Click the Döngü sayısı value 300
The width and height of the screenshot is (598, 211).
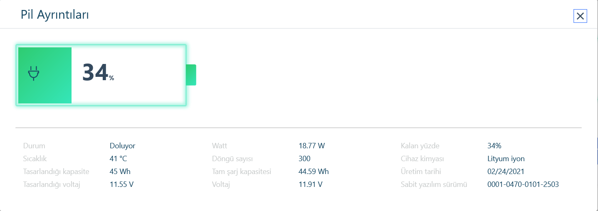pos(304,159)
